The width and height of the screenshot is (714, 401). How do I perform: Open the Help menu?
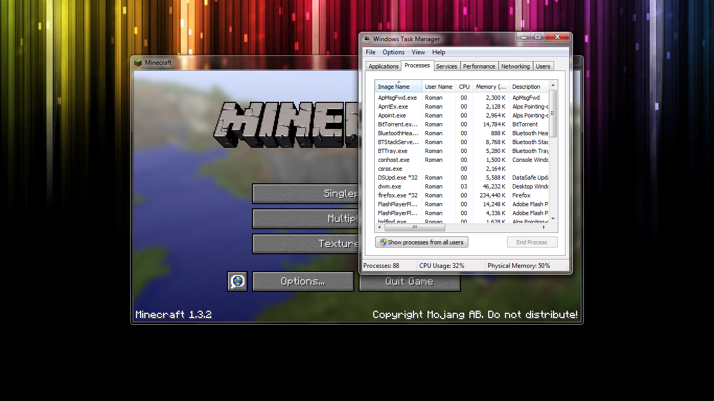[439, 52]
